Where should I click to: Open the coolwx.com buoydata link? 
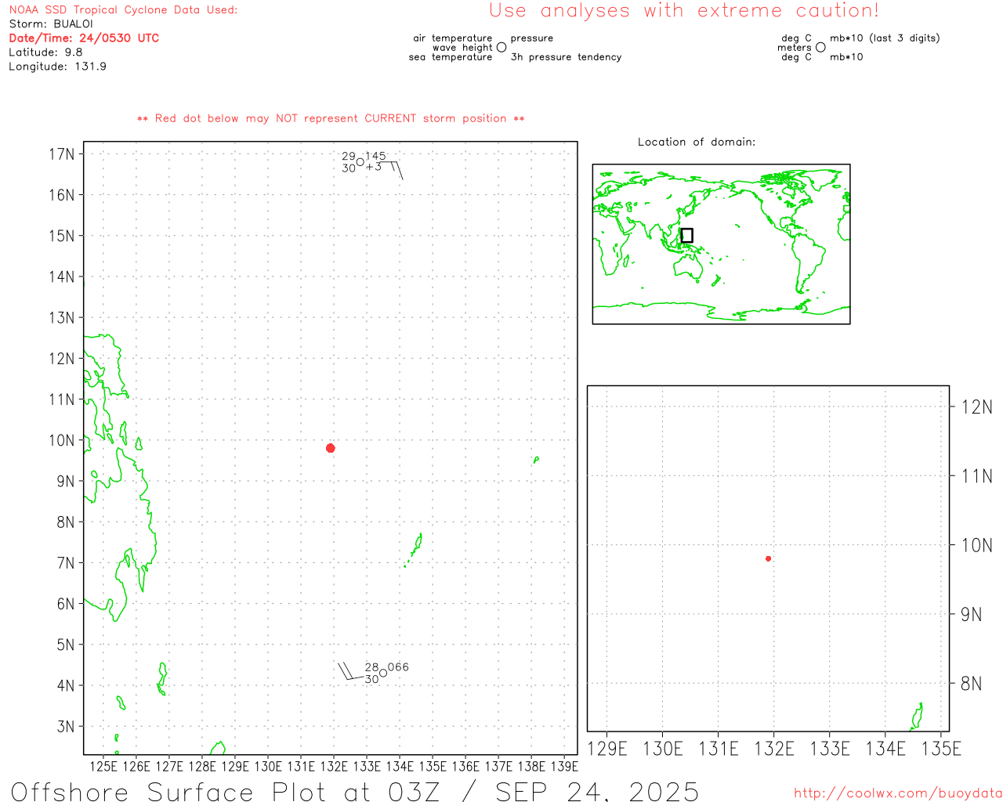point(898,793)
